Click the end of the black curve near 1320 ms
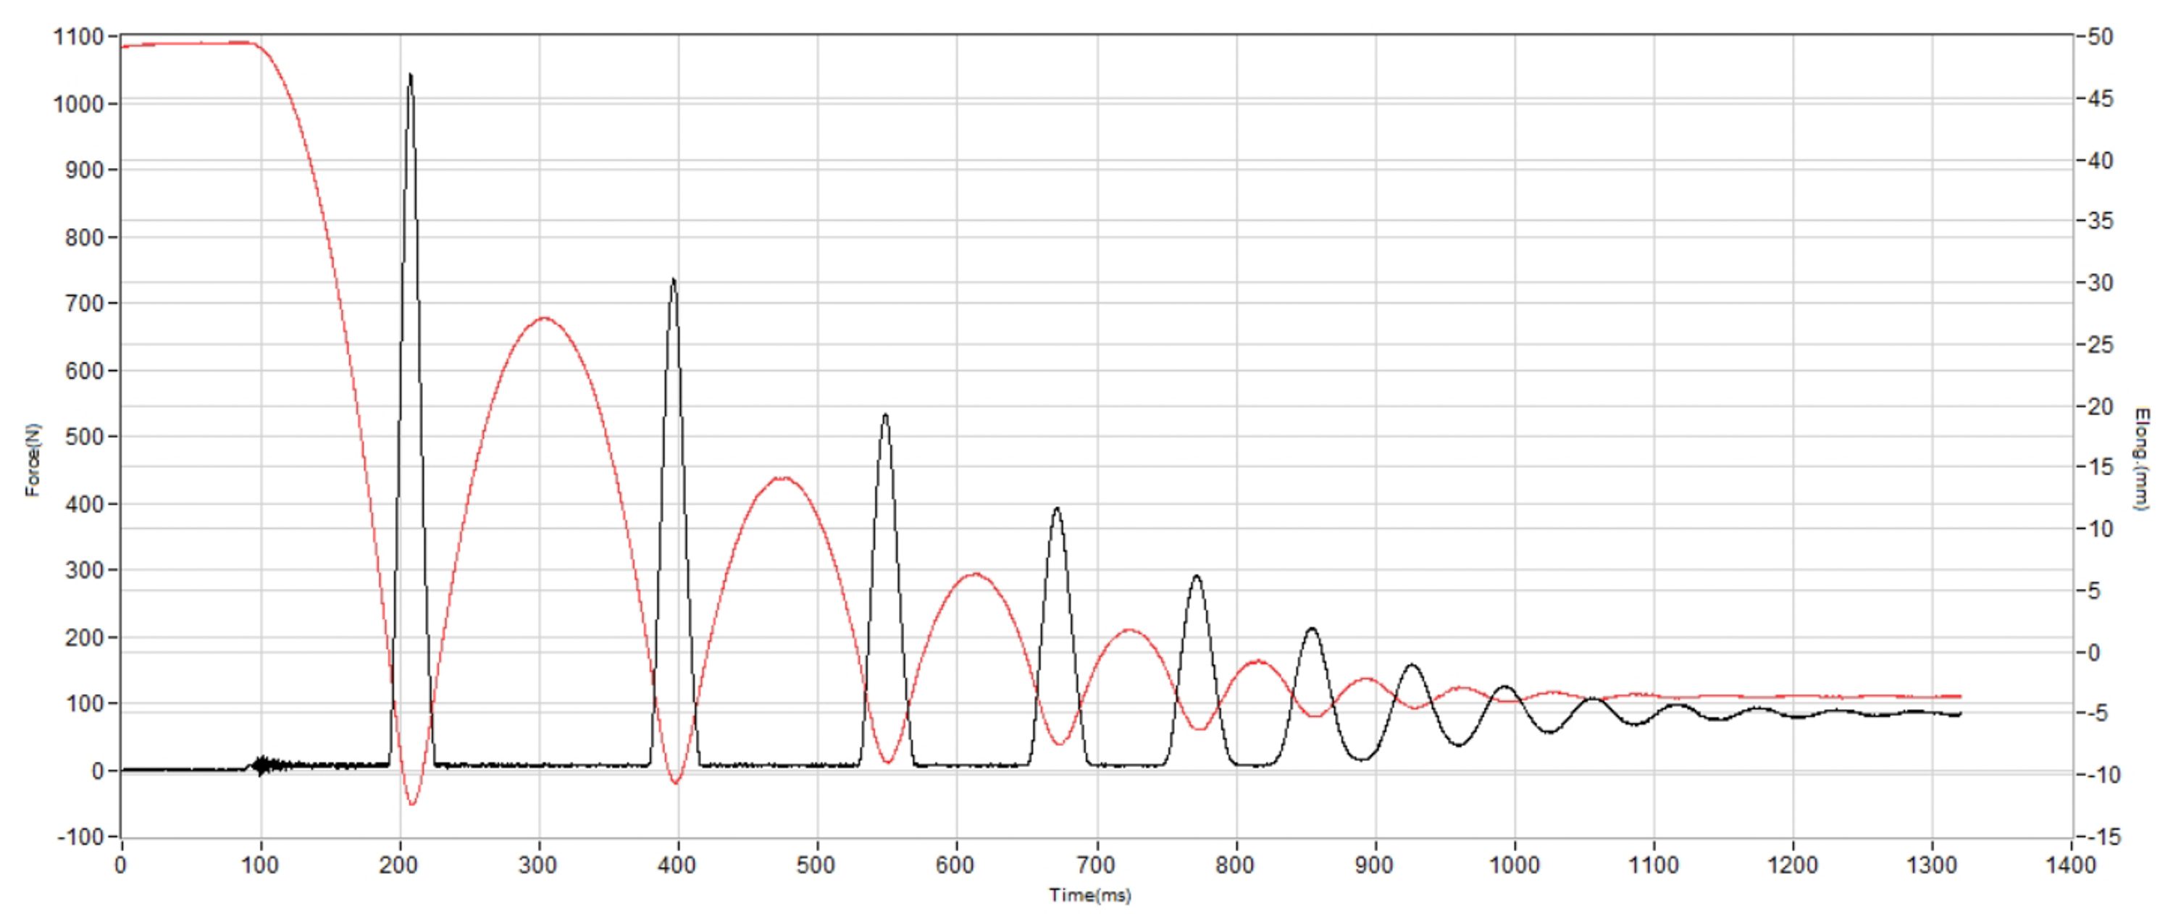The width and height of the screenshot is (2173, 914). click(x=1959, y=714)
